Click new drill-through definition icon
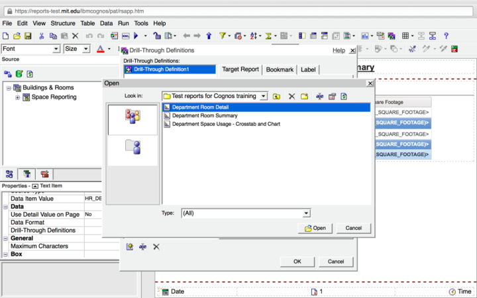The image size is (477, 298). 130,246
